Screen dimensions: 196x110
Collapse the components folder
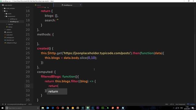5,16
